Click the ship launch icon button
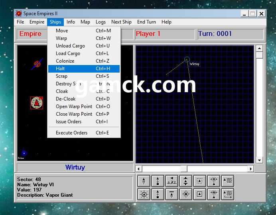This screenshot has height=215, width=276. [x=144, y=181]
